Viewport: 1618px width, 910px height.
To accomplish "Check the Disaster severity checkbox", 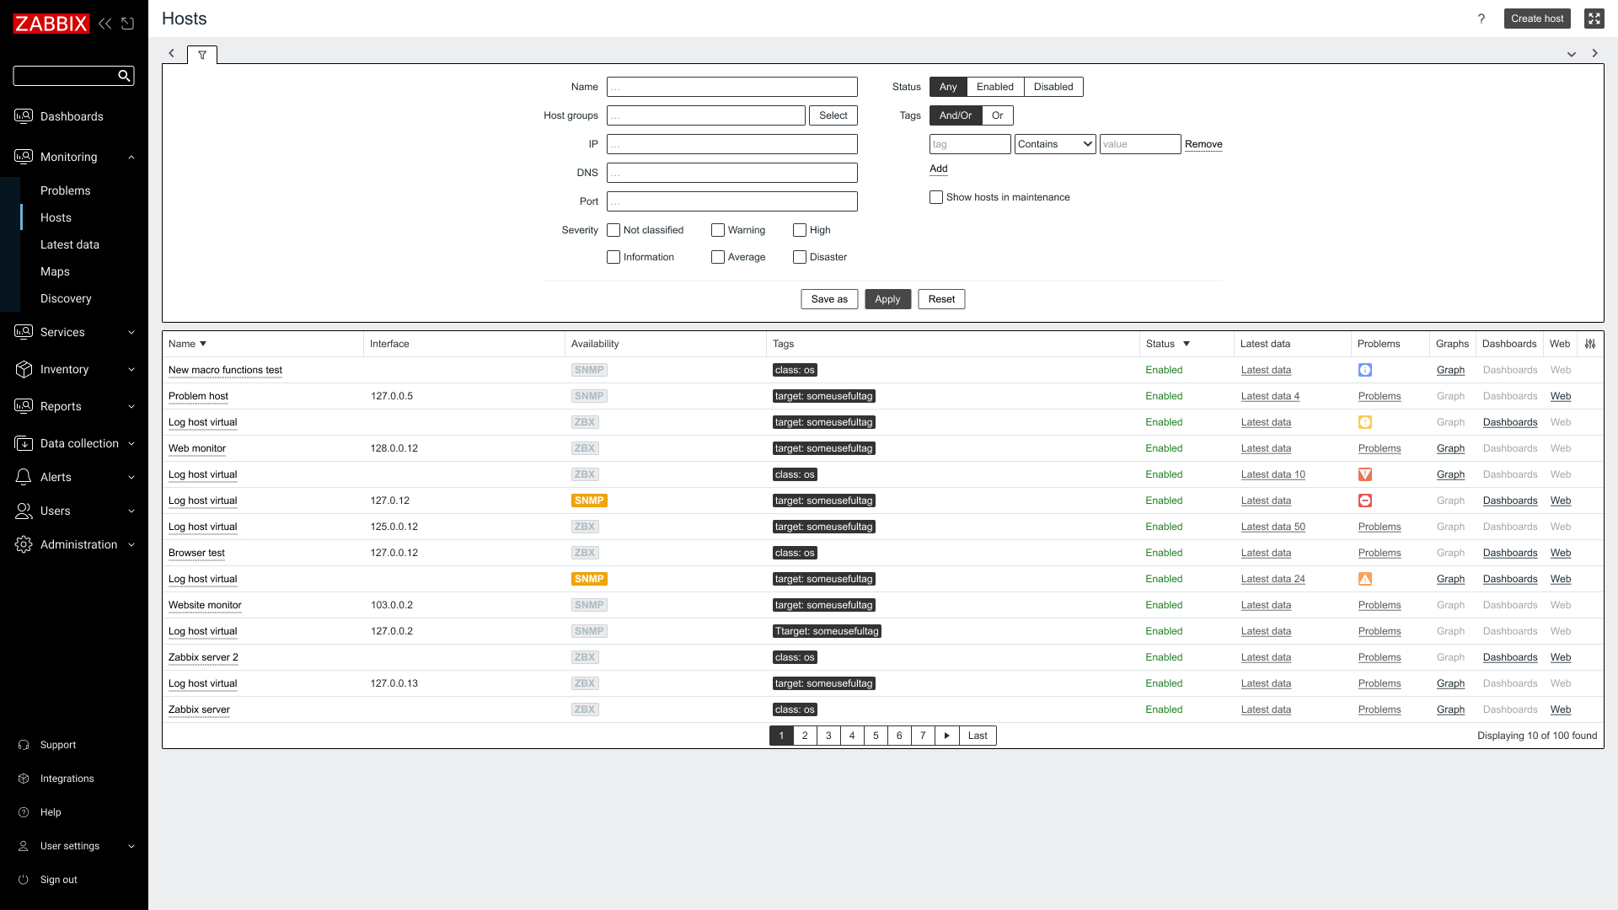I will point(800,257).
